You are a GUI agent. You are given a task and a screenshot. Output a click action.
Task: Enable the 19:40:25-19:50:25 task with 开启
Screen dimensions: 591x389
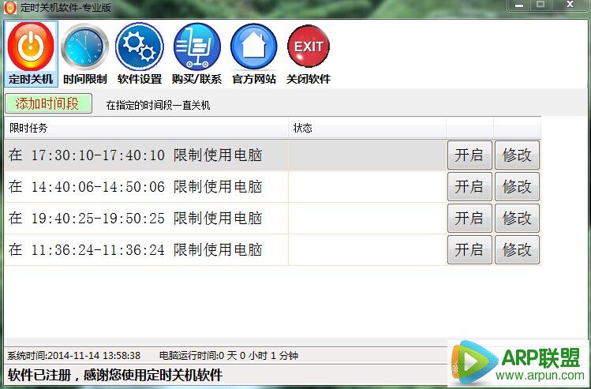click(469, 219)
